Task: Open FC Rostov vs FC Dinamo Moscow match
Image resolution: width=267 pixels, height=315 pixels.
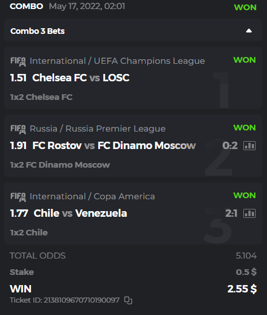Action: click(x=114, y=146)
